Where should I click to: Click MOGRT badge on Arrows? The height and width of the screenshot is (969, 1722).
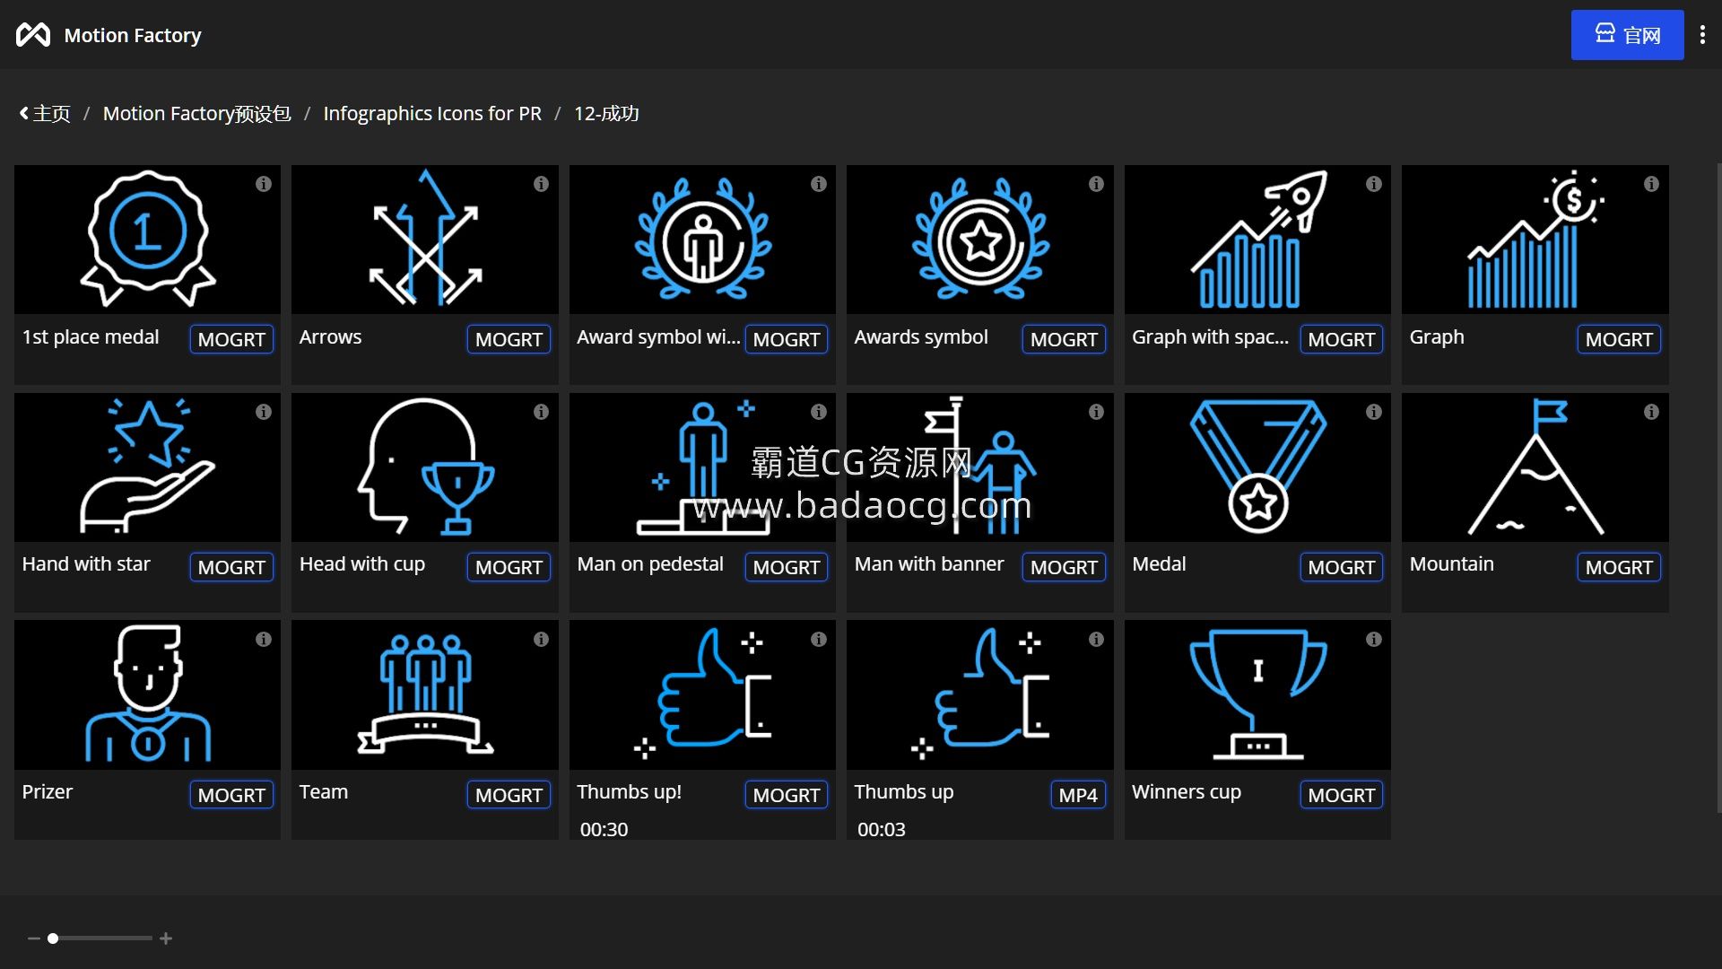tap(509, 339)
